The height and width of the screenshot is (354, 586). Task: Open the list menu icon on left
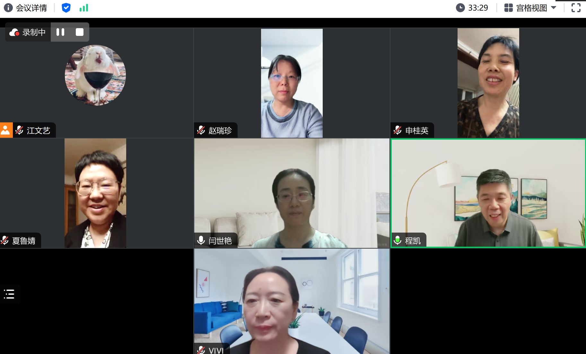click(x=9, y=294)
